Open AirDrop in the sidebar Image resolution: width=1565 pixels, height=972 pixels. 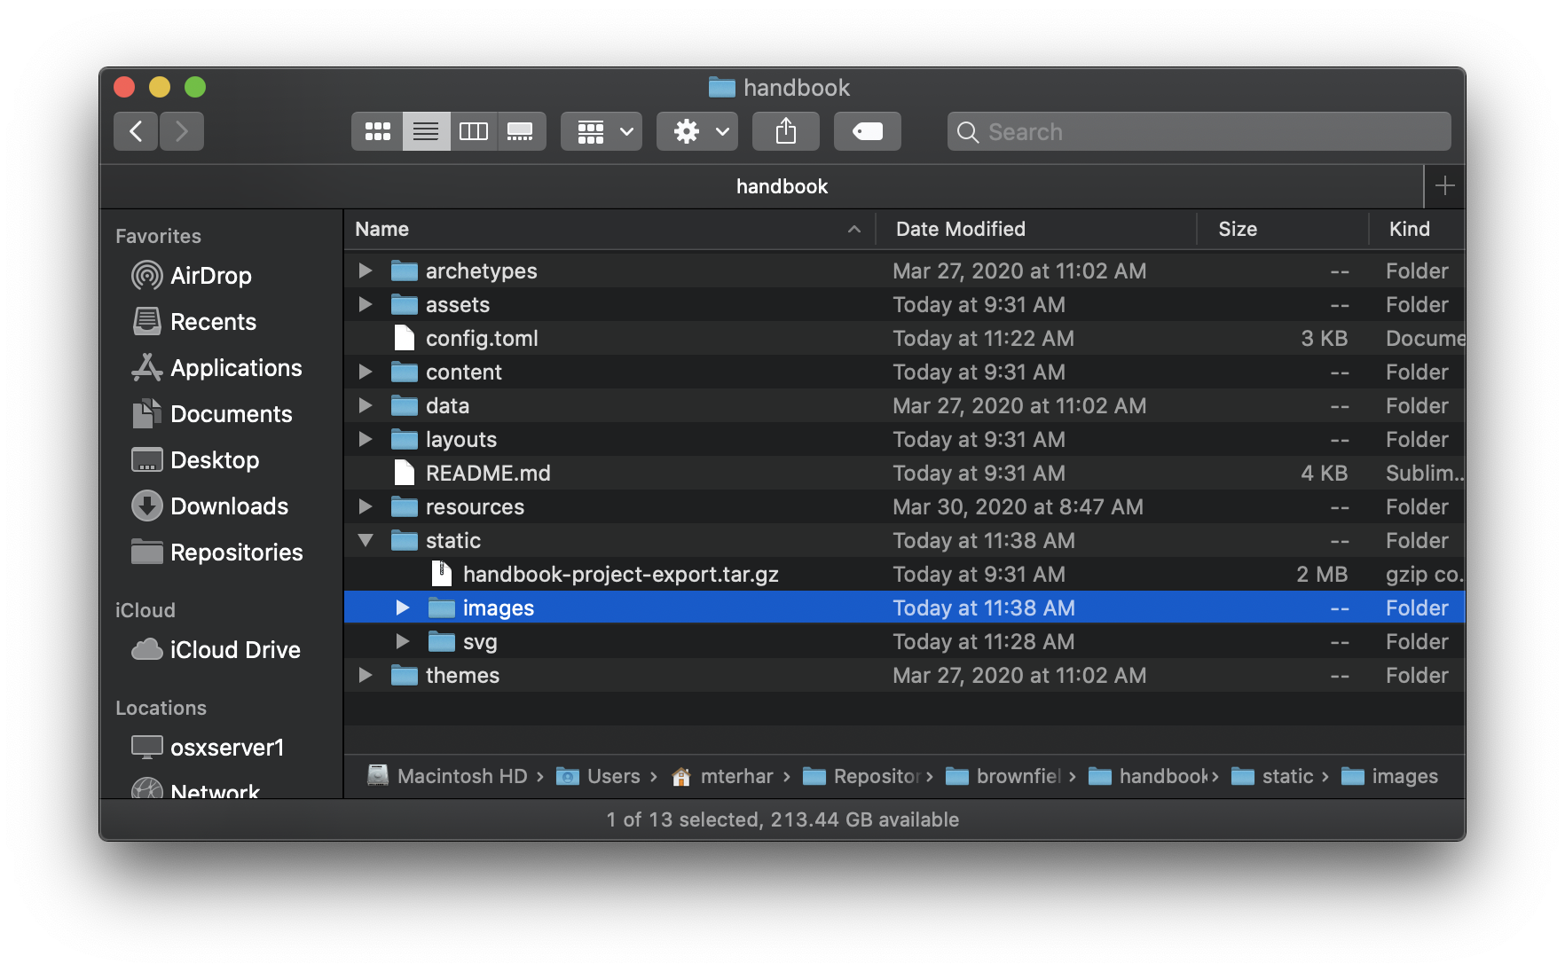pyautogui.click(x=210, y=276)
